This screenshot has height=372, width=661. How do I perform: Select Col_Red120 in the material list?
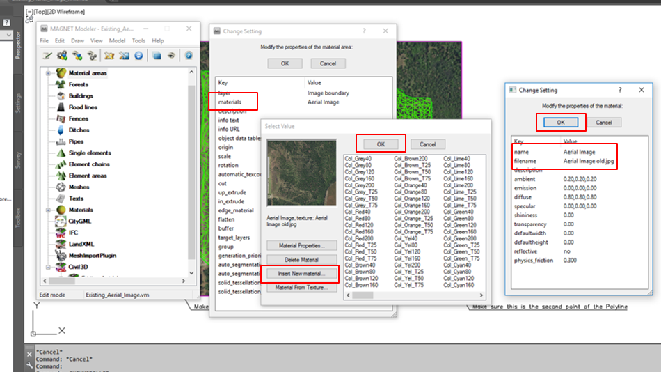point(358,225)
